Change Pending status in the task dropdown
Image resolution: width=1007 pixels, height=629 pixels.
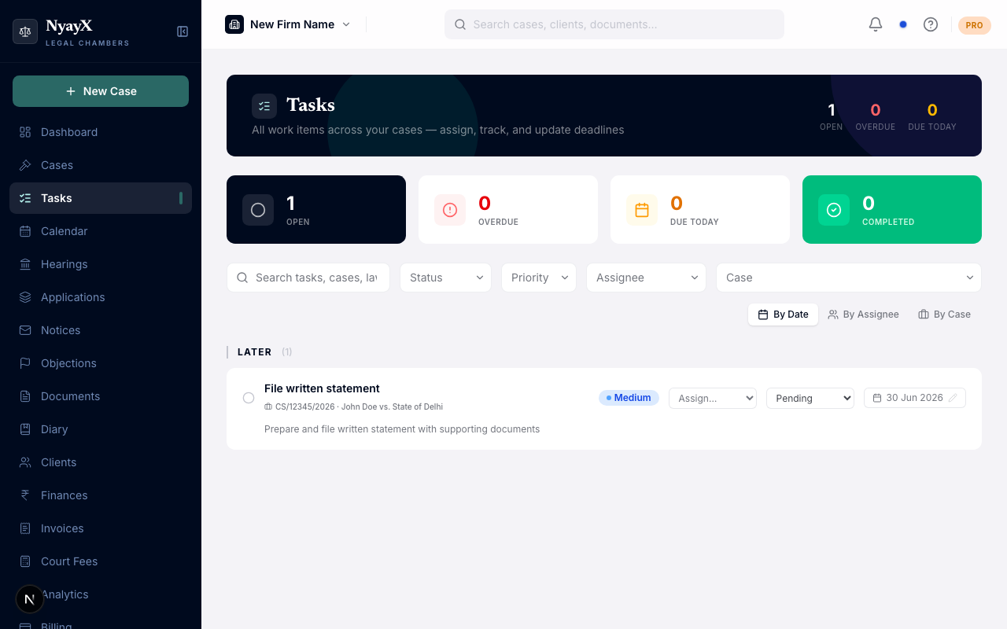810,398
